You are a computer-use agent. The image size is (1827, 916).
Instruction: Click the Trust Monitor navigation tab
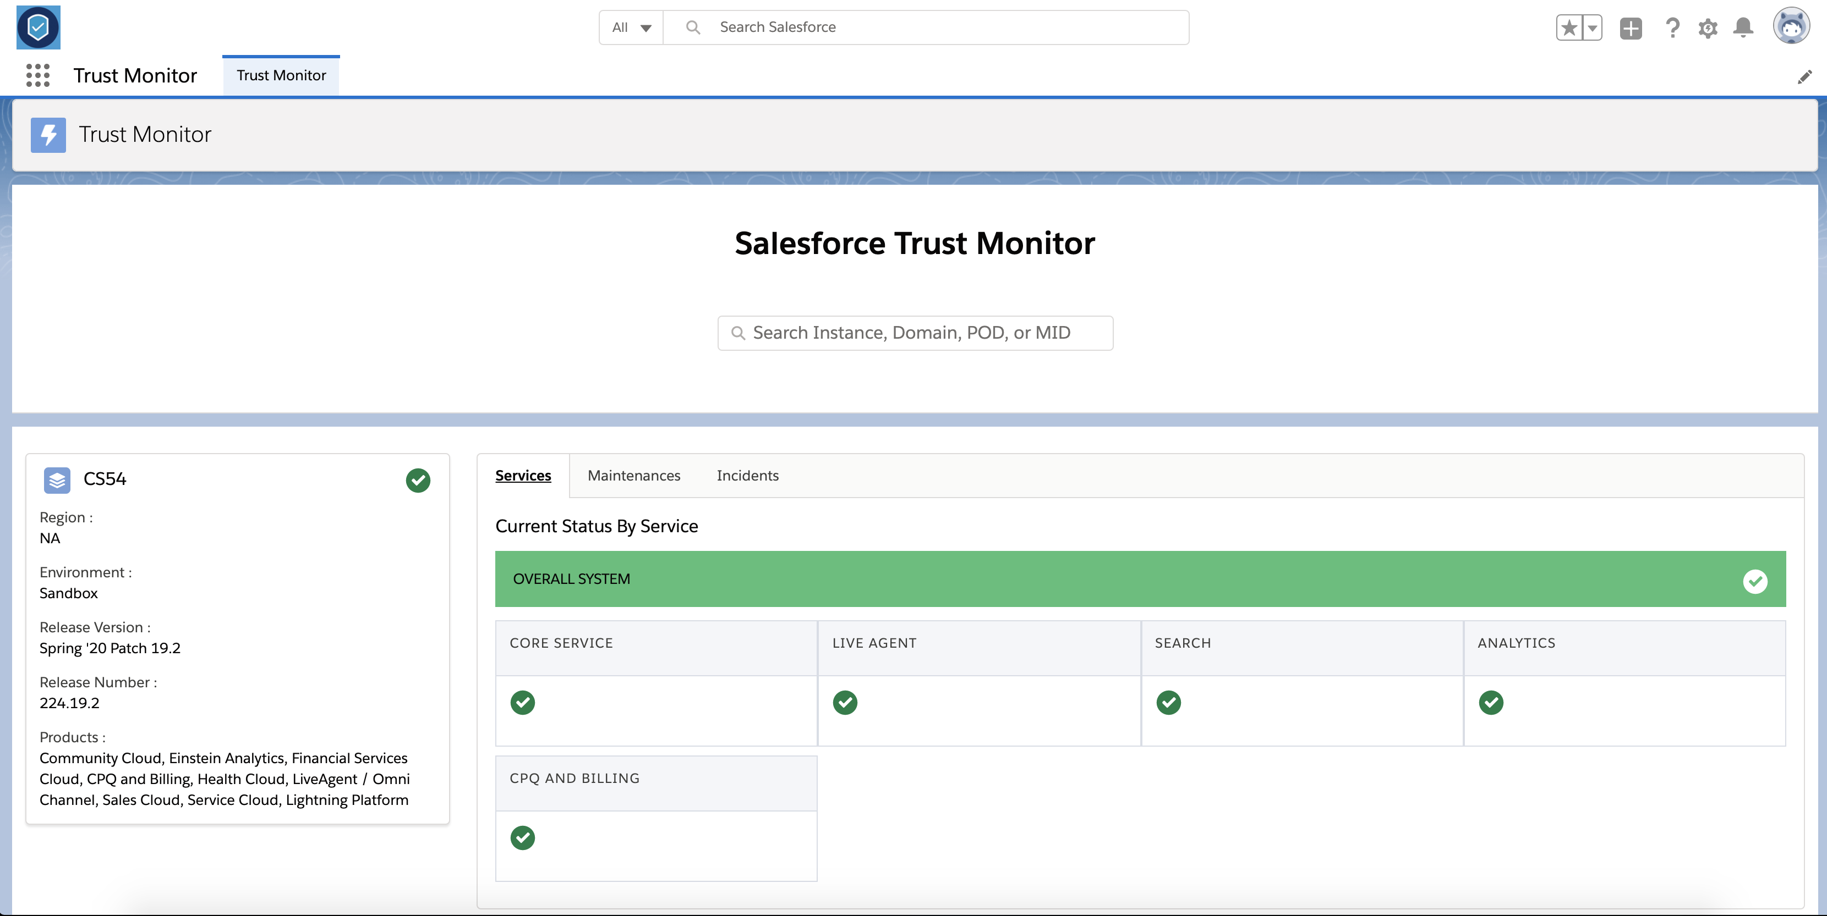[x=281, y=76]
